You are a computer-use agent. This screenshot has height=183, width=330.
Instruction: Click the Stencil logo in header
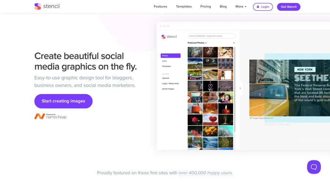(47, 6)
